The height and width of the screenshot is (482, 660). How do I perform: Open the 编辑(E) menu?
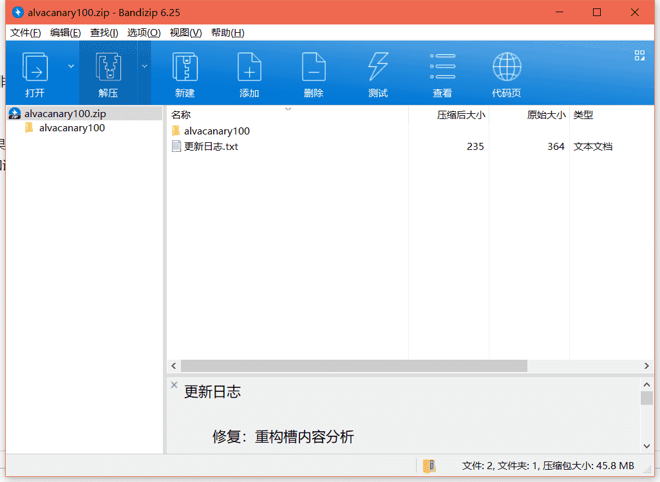65,33
